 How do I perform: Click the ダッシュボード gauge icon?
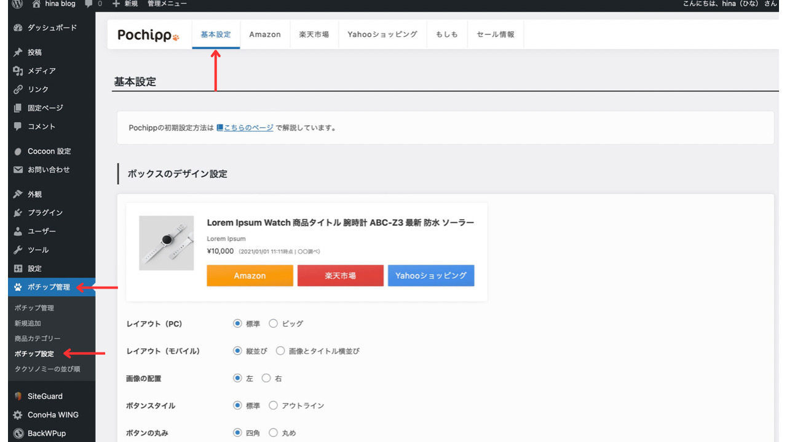click(18, 28)
